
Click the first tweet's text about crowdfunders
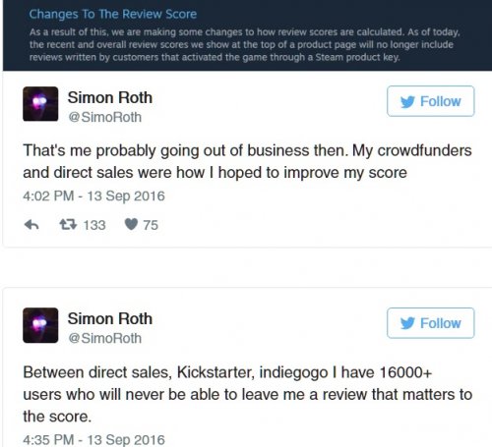pos(247,161)
